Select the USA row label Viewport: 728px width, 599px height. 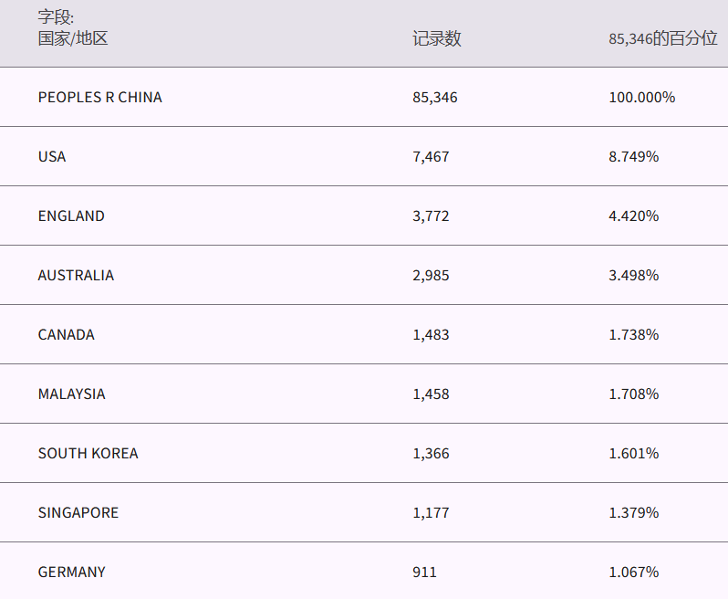tap(52, 156)
